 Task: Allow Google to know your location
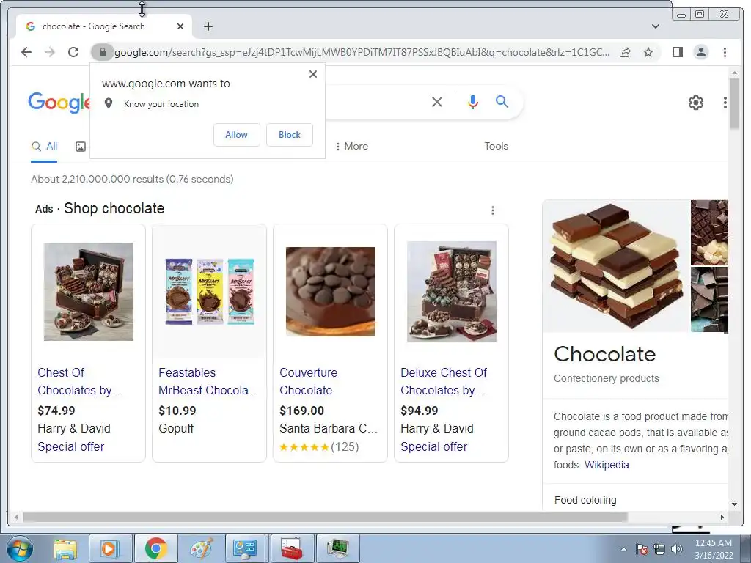(237, 135)
